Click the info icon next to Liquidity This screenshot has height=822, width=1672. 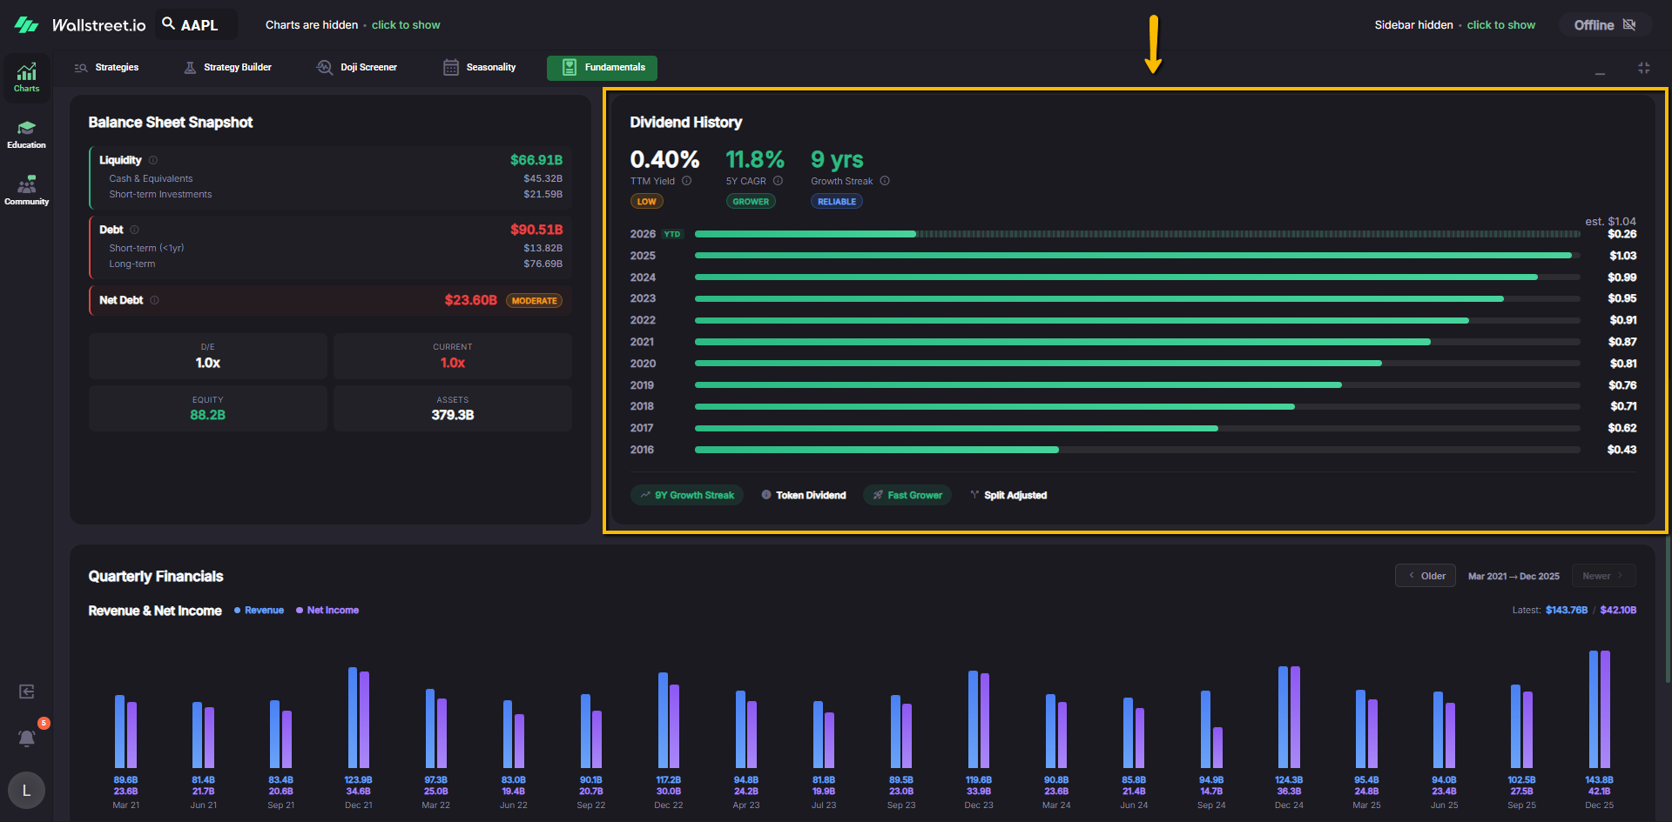coord(153,160)
